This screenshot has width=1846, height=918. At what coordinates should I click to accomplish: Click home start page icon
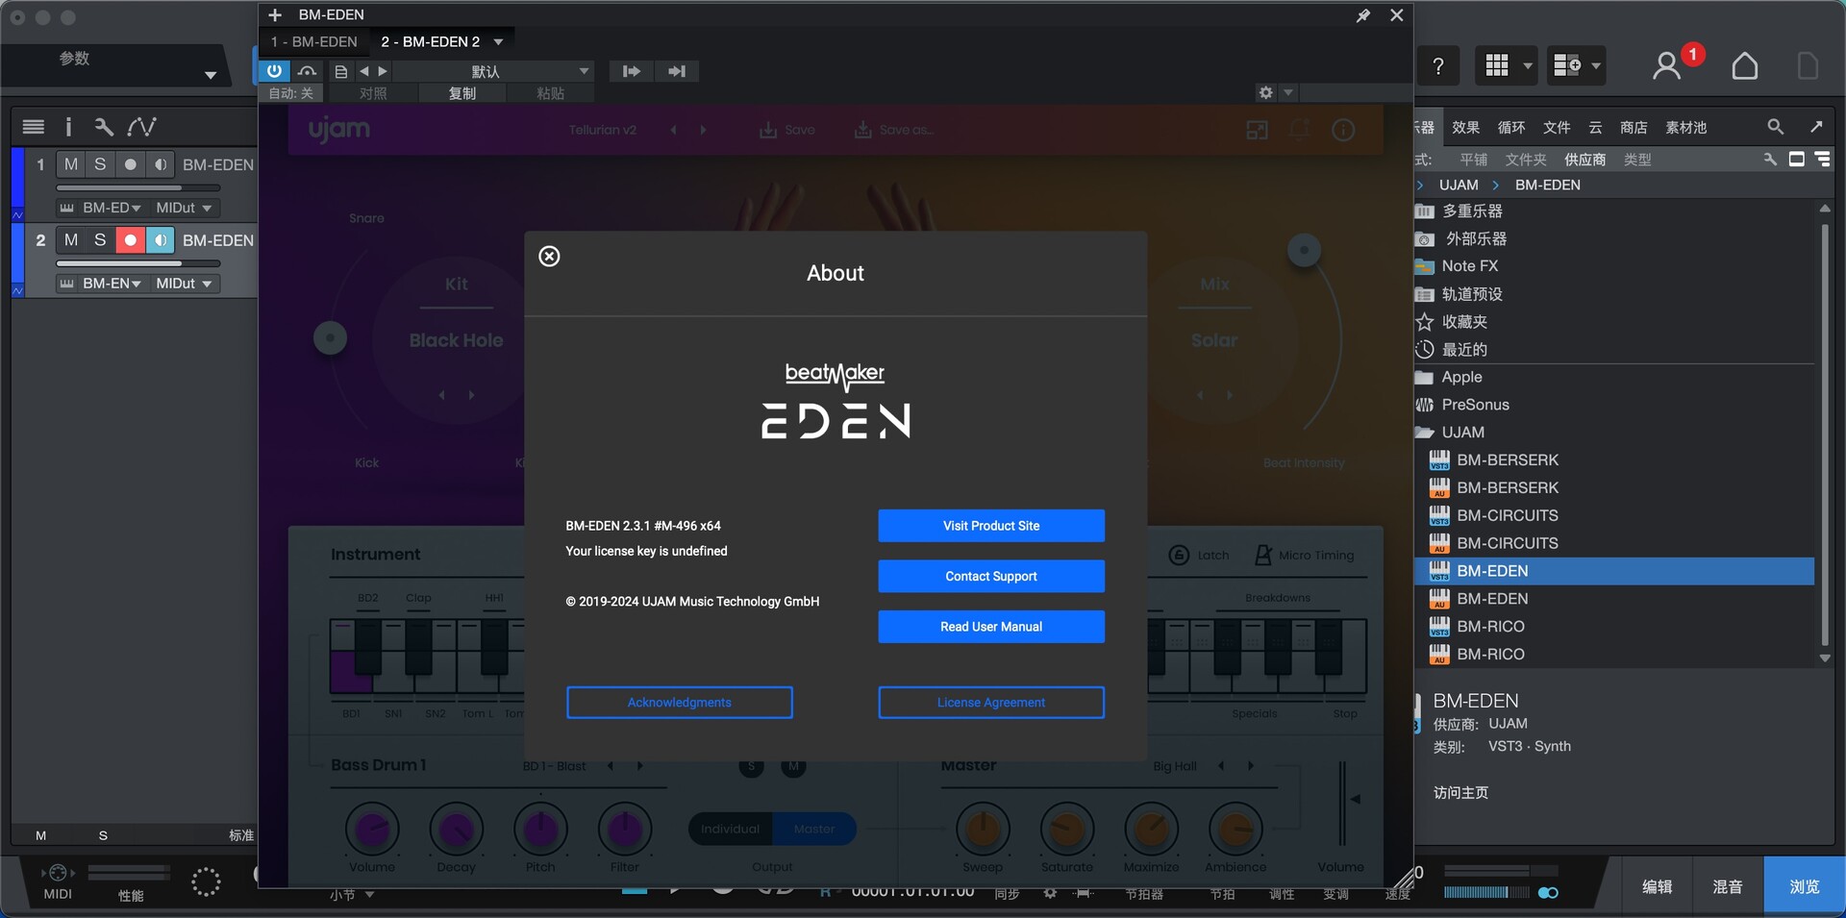point(1745,65)
